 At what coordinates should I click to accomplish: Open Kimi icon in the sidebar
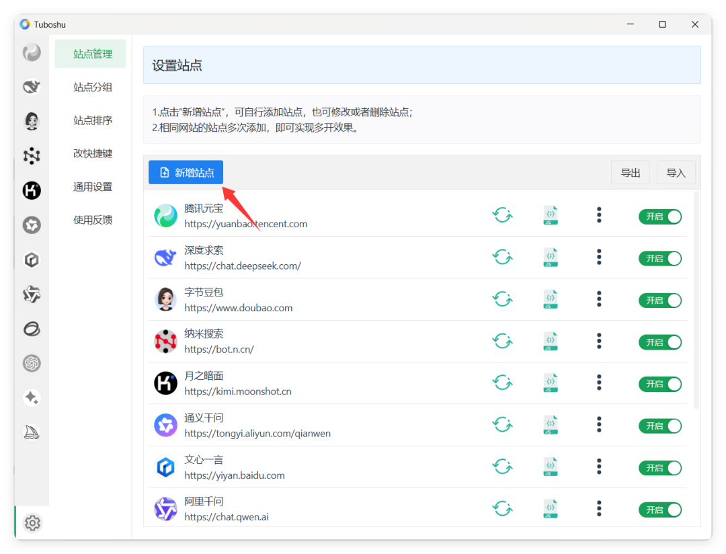tap(32, 190)
